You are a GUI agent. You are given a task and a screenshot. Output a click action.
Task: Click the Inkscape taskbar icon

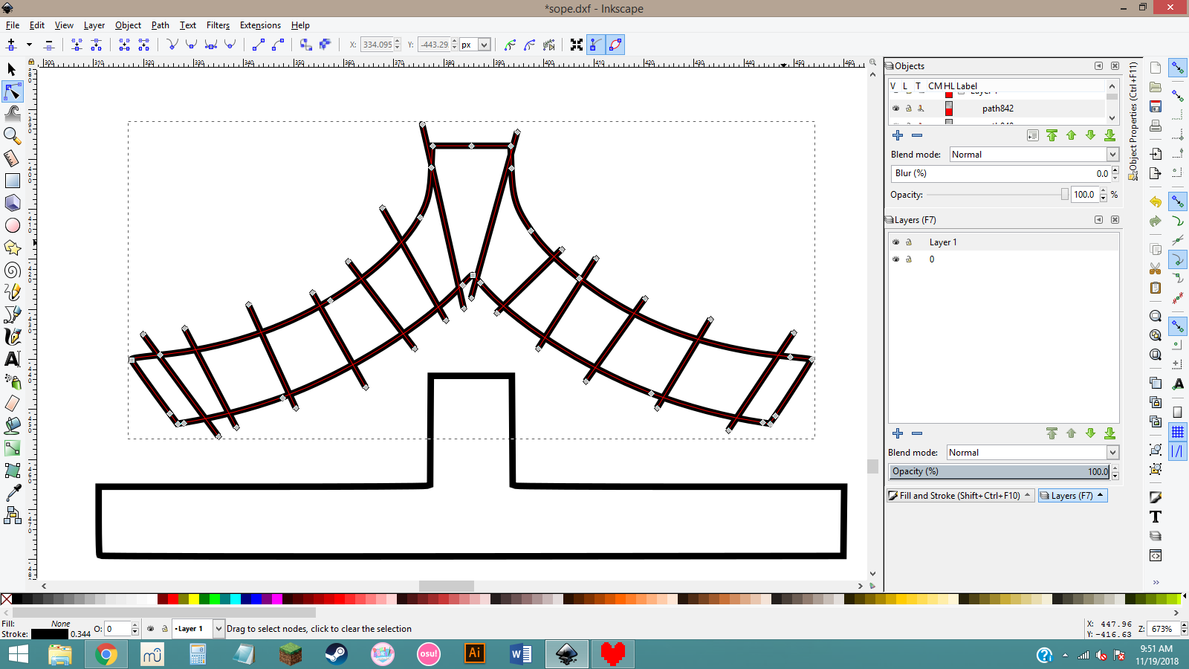(x=567, y=654)
